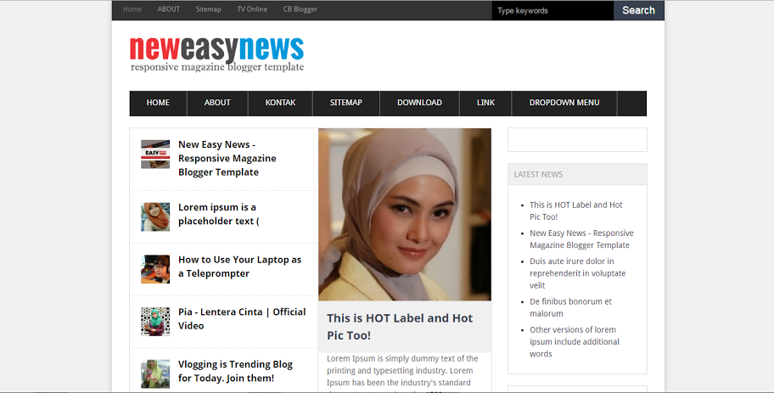Open 'Duis aute irure dolor' sidebar link
Viewport: 774px width, 393px height.
(578, 273)
